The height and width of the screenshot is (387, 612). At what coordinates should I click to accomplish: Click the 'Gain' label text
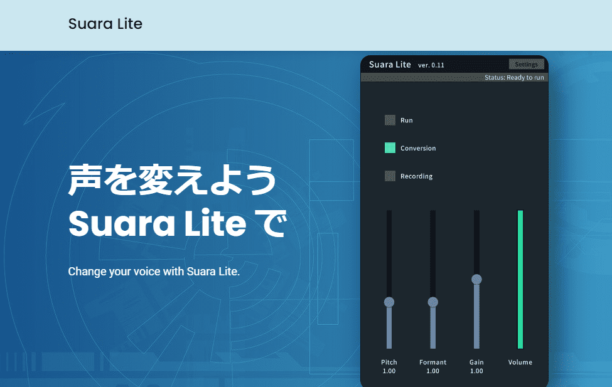476,362
